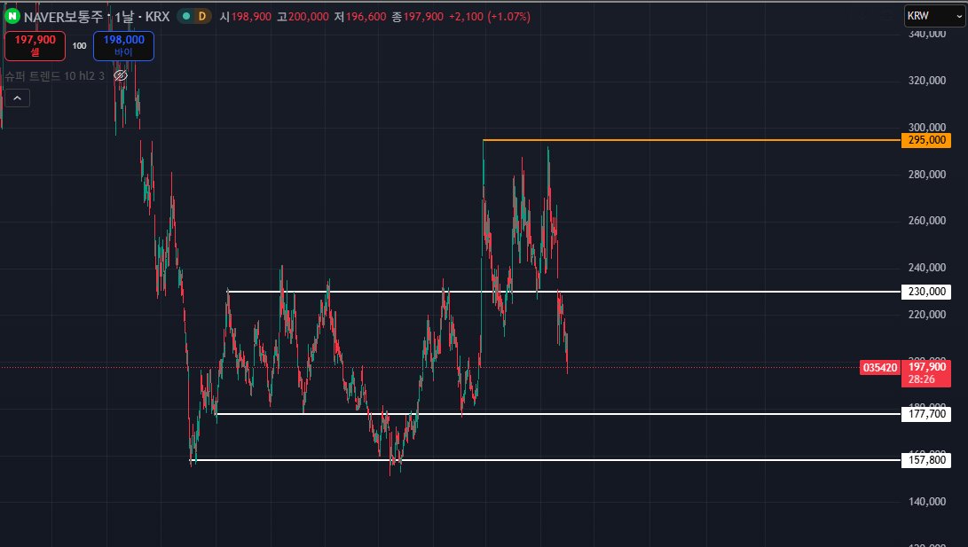Click the +2,100 (+1.07%) change value
The height and width of the screenshot is (547, 968).
point(490,17)
